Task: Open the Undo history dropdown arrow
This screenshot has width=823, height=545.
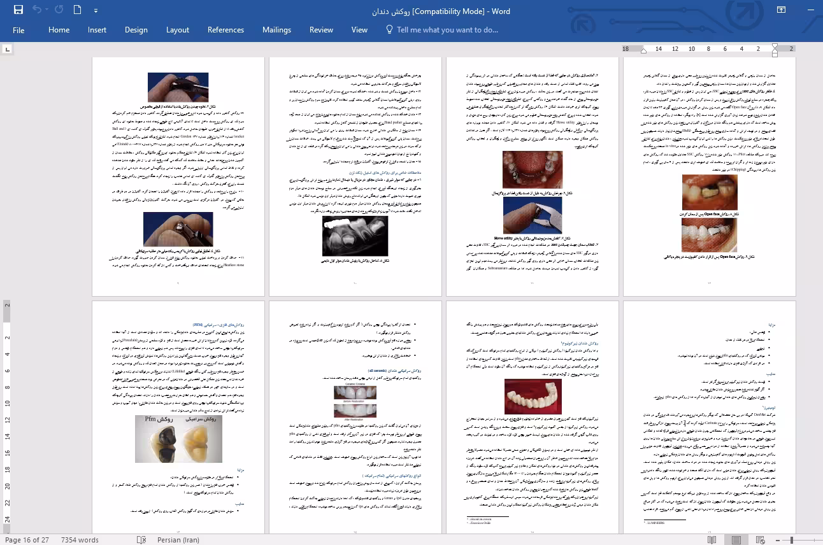Action: point(46,10)
